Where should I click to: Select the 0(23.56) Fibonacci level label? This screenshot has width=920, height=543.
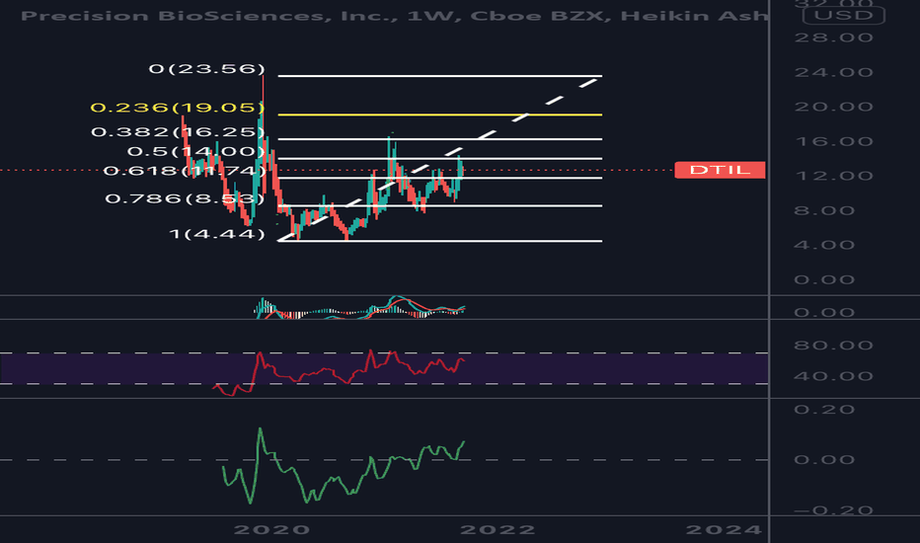206,69
